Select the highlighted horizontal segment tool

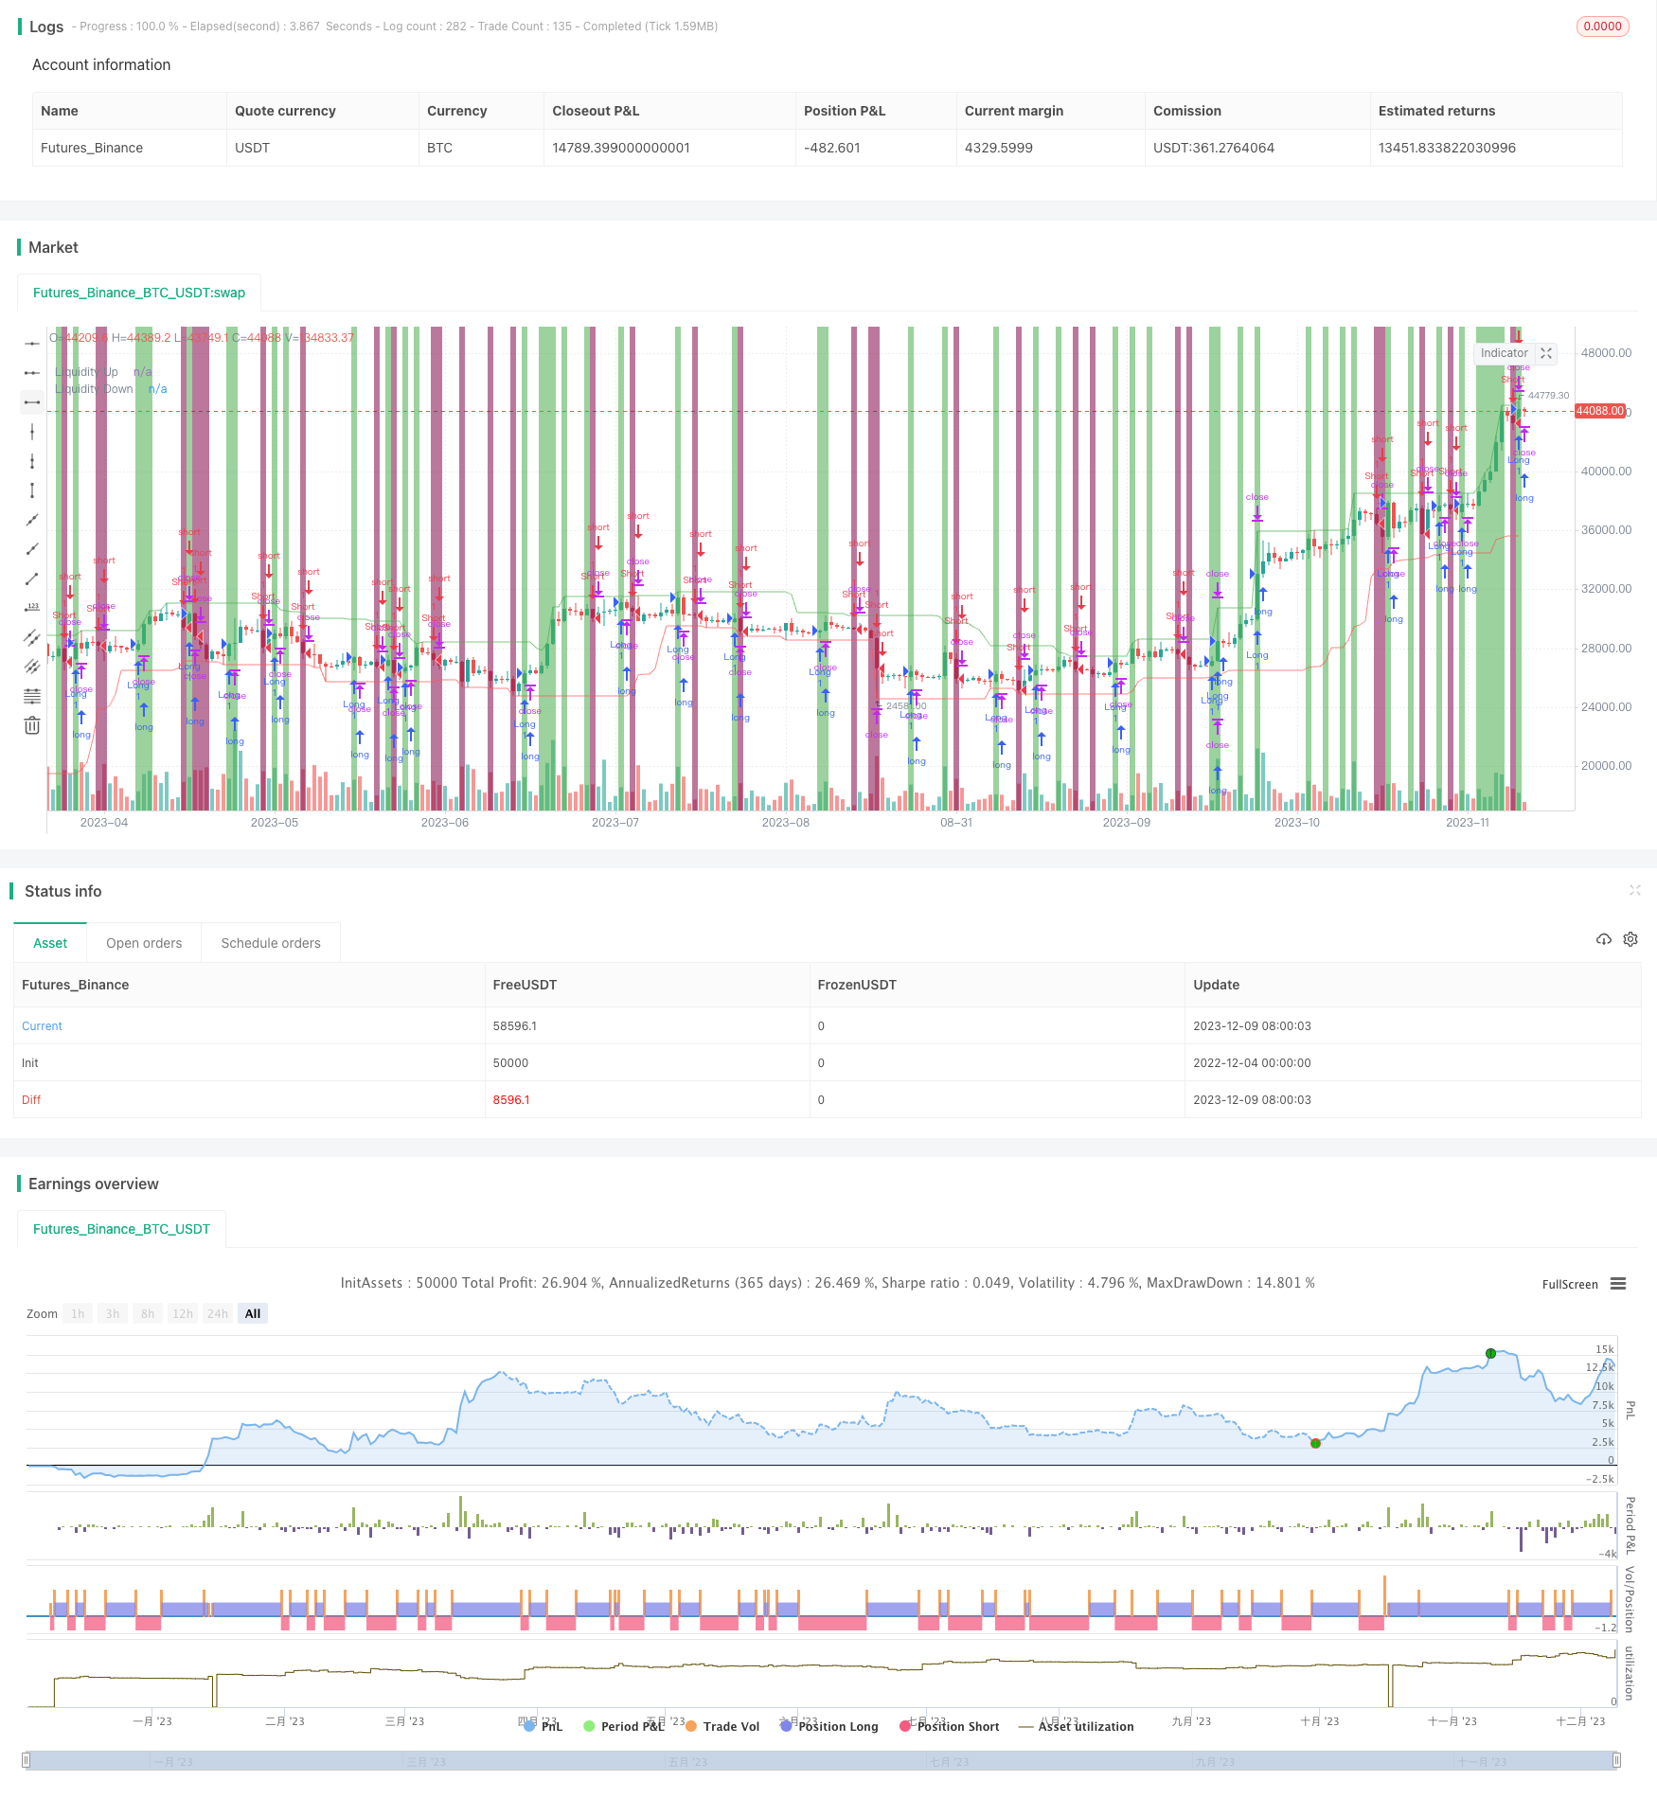coord(32,402)
